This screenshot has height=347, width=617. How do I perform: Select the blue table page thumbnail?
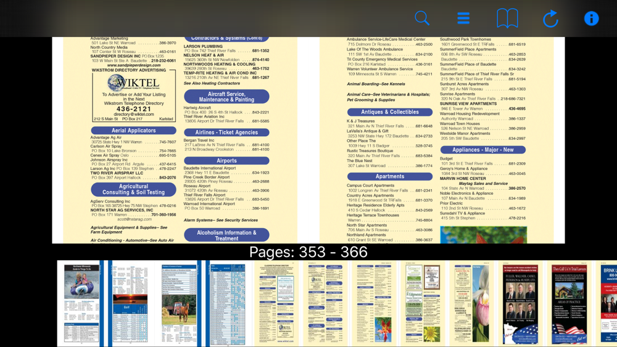(228, 303)
